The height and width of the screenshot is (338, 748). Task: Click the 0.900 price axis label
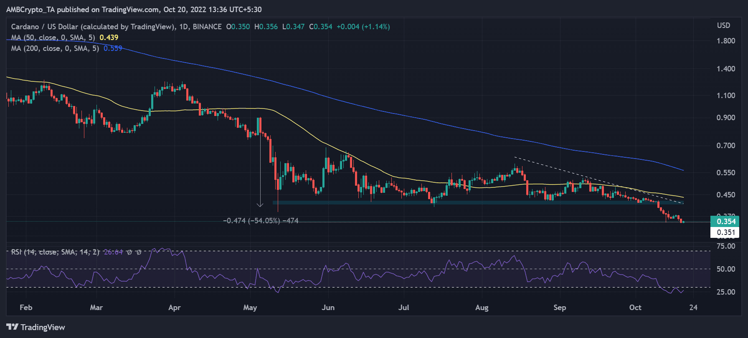(x=726, y=118)
